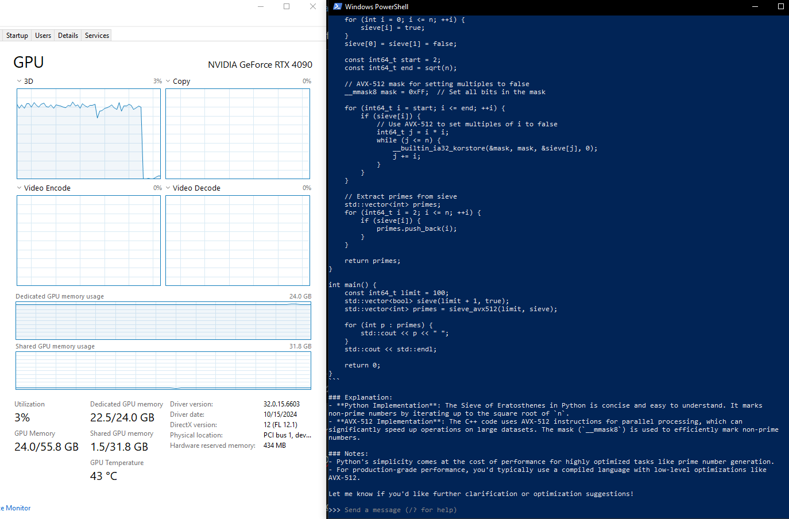Click the Shared GPU memory usage graph
This screenshot has width=789, height=519.
tap(163, 371)
